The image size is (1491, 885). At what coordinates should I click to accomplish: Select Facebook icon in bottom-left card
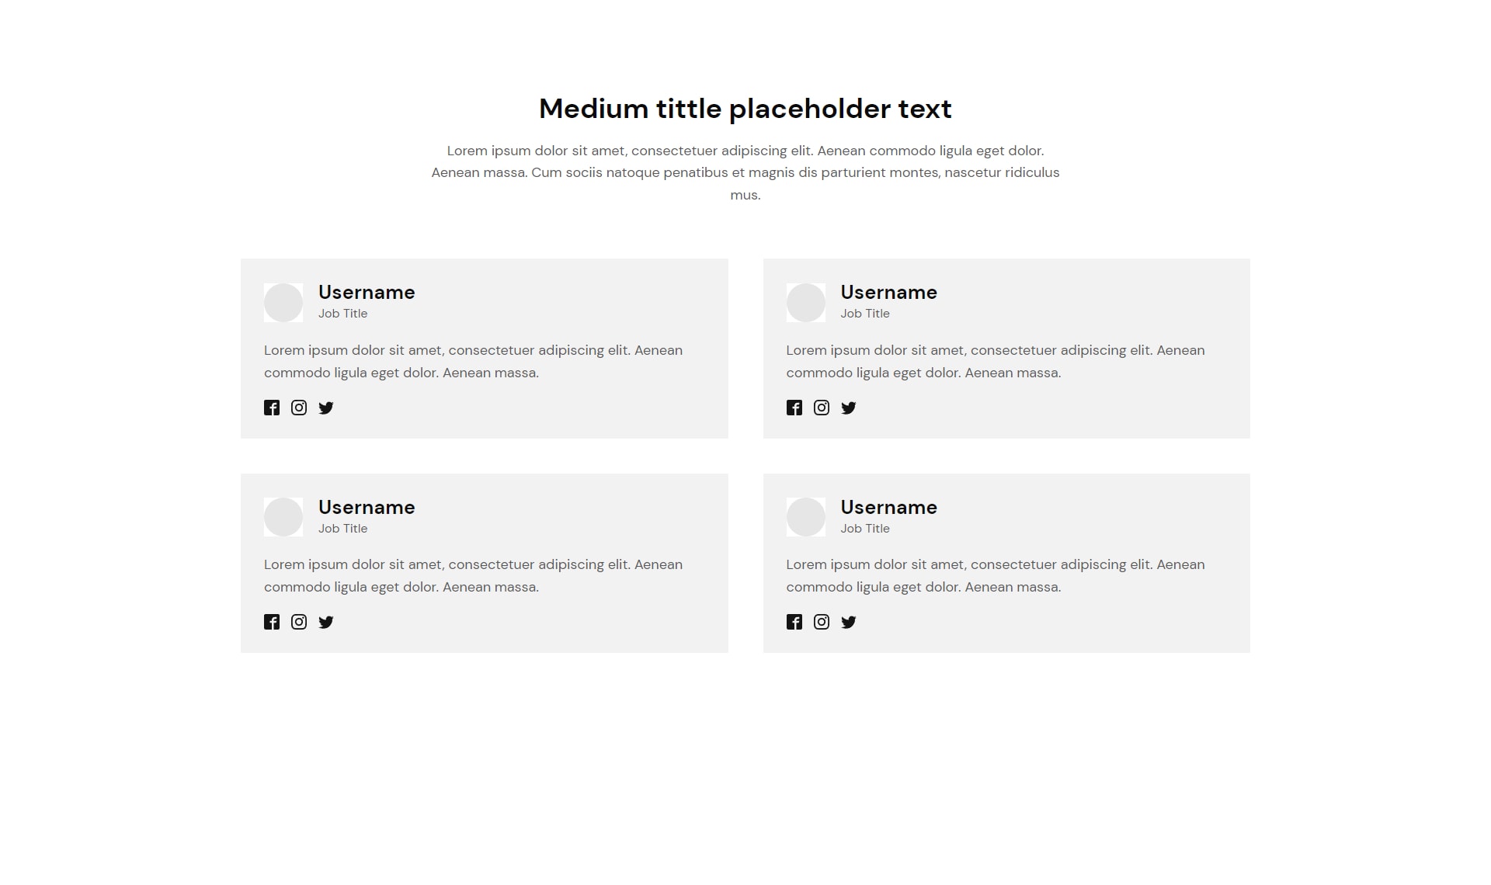coord(272,622)
